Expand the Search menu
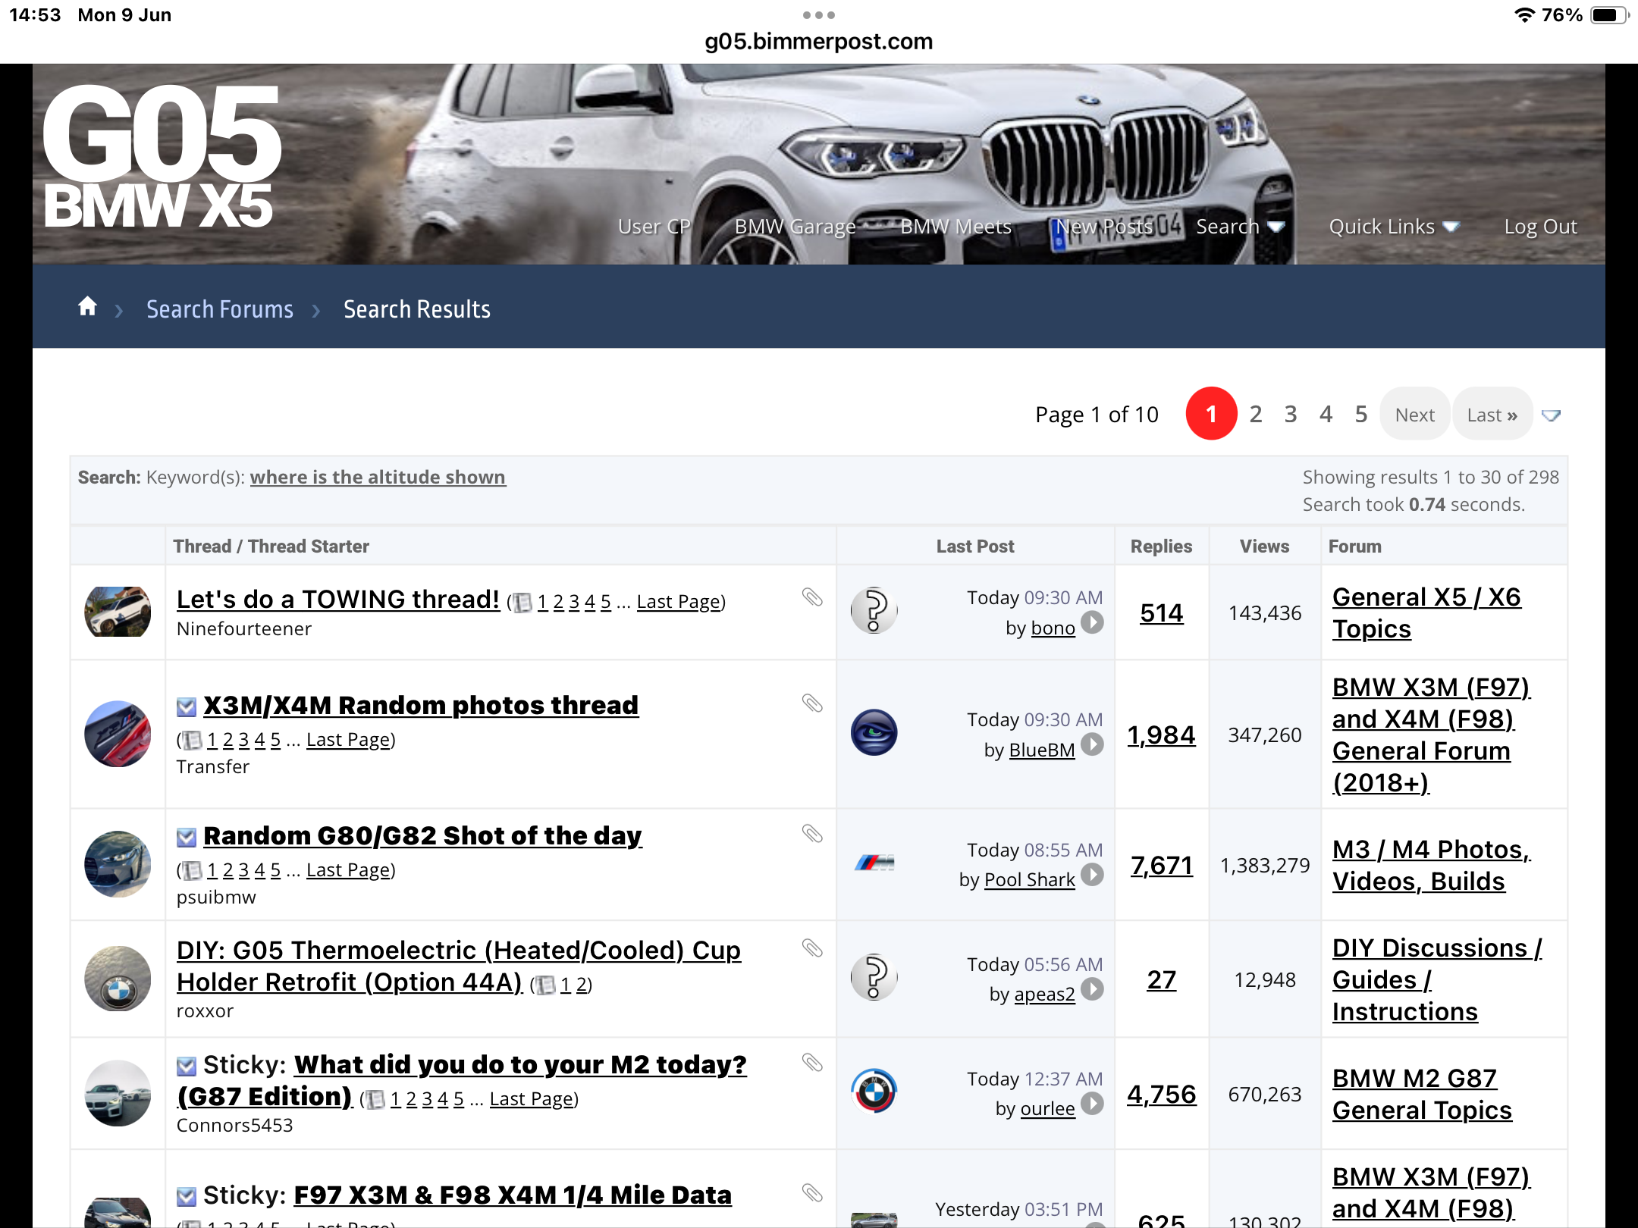The image size is (1638, 1228). [1240, 227]
